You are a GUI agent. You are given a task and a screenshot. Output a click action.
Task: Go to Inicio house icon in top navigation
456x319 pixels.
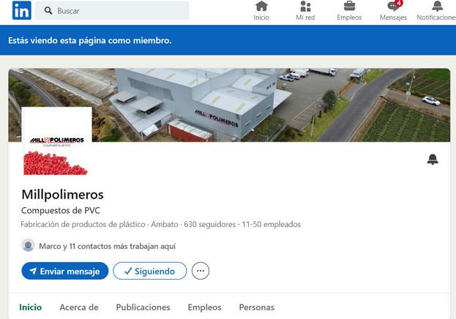click(x=261, y=11)
